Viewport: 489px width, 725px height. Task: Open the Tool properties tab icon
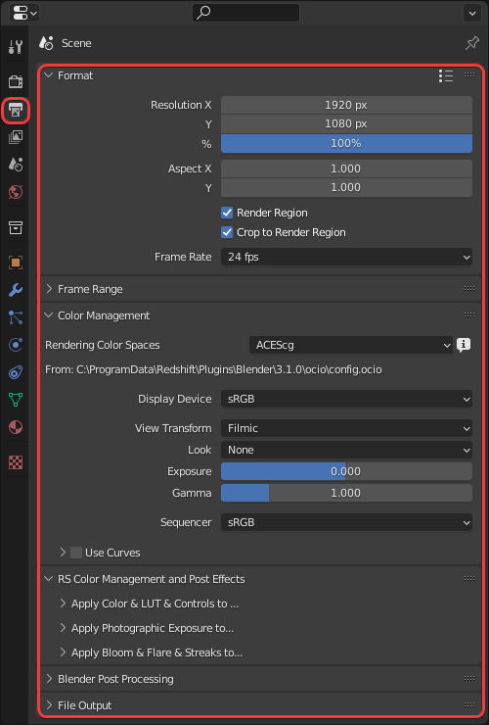16,46
